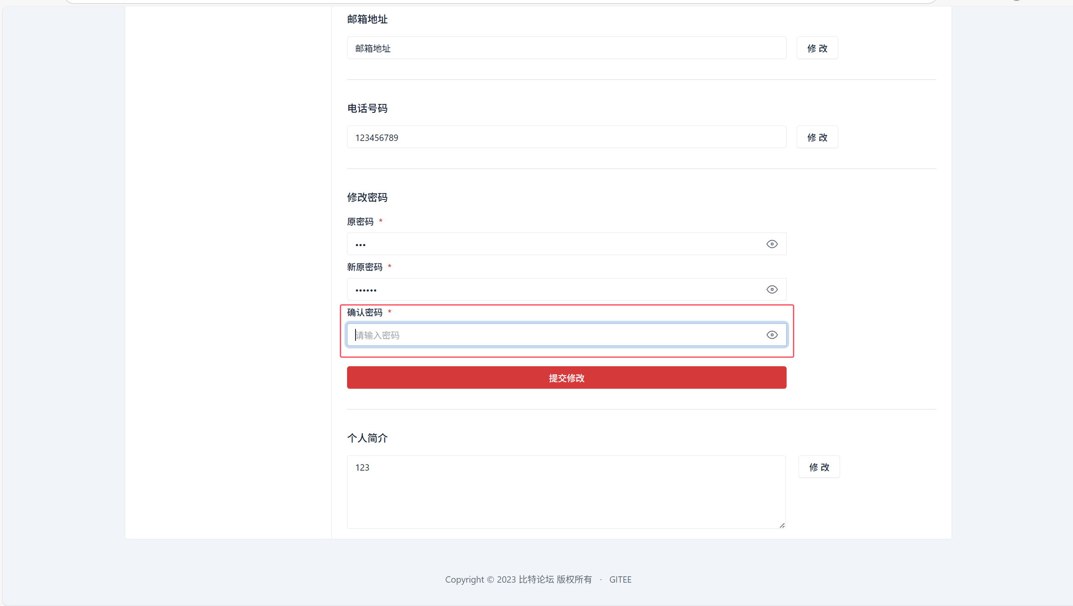1073x606 pixels.
Task: Click the 比特论坛 copyright footer text
Action: (536, 579)
